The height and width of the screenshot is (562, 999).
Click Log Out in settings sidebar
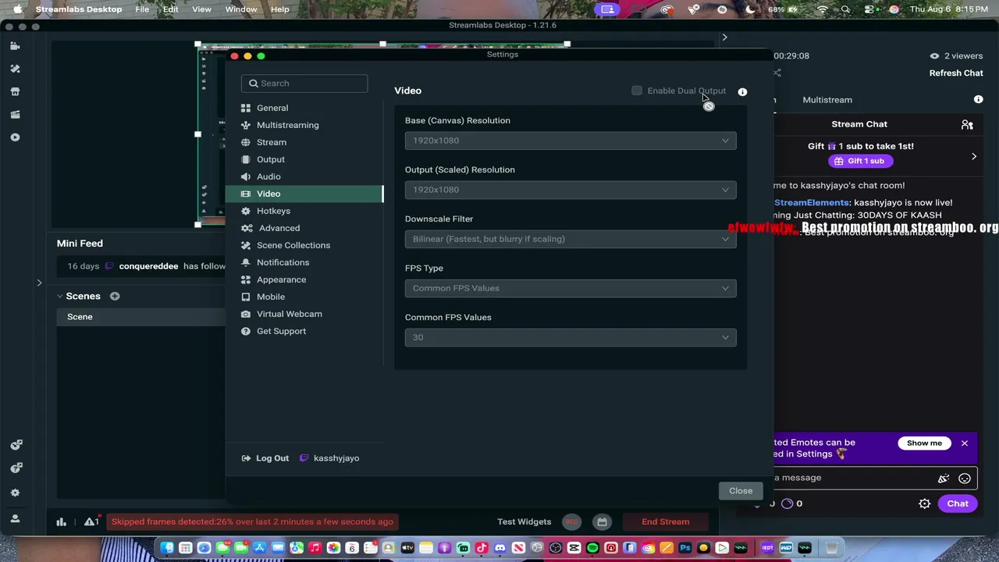coord(265,458)
